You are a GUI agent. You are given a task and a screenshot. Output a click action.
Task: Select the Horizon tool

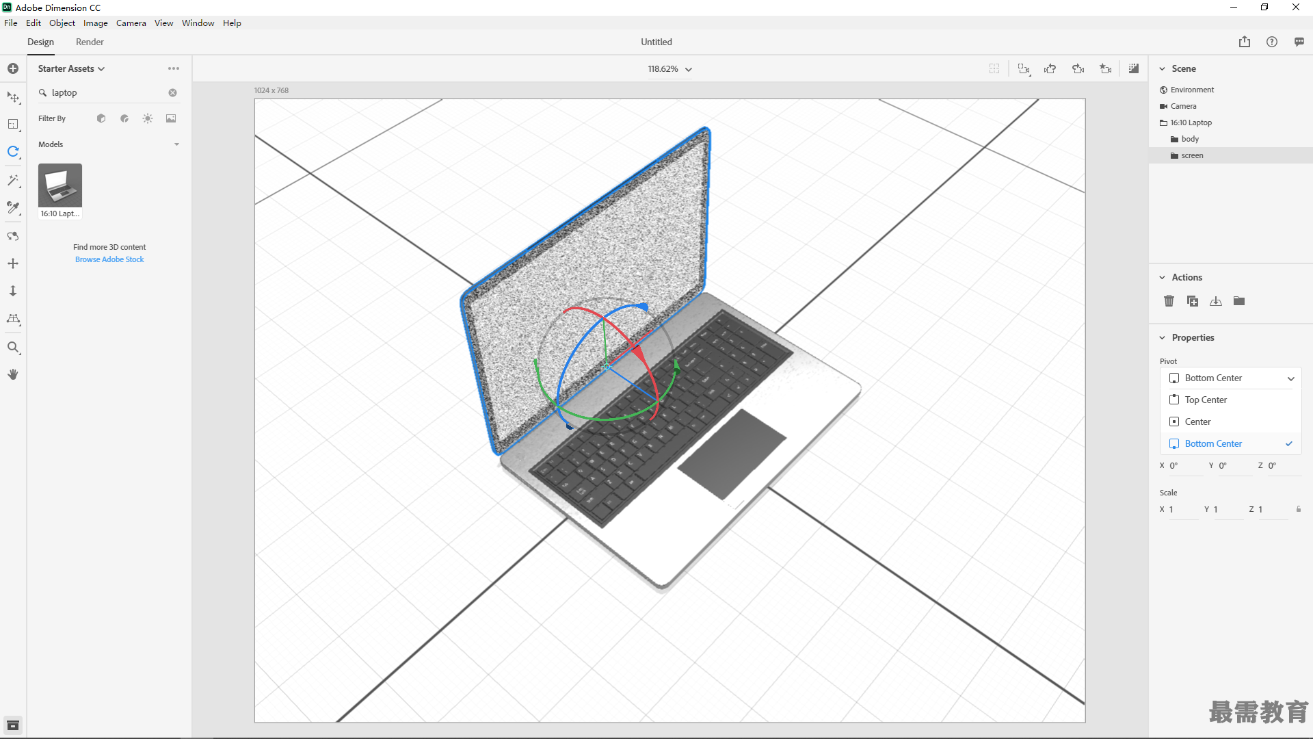[13, 319]
